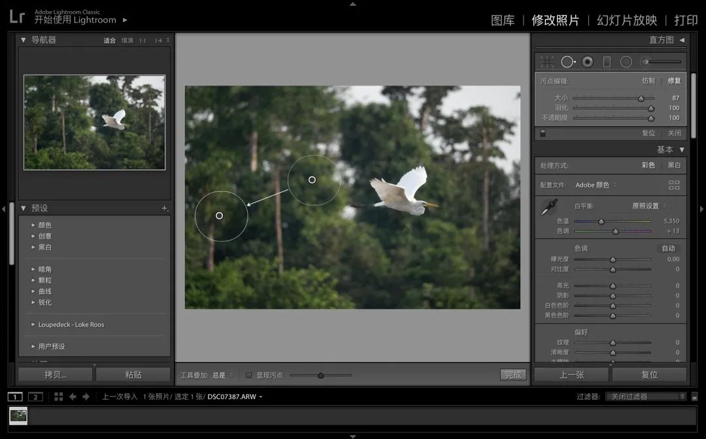Click the add preset plus icon
The height and width of the screenshot is (439, 706).
click(x=165, y=208)
